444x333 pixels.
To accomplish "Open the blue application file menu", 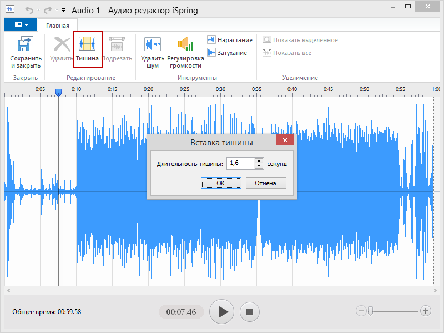I will click(21, 24).
